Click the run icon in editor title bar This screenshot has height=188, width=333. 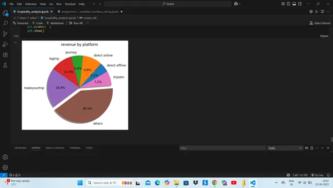(317, 12)
